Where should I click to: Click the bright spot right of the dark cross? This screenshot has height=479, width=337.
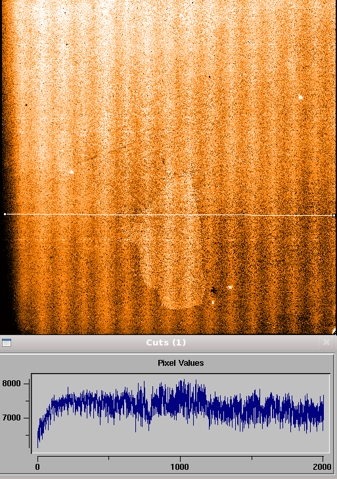tap(231, 287)
